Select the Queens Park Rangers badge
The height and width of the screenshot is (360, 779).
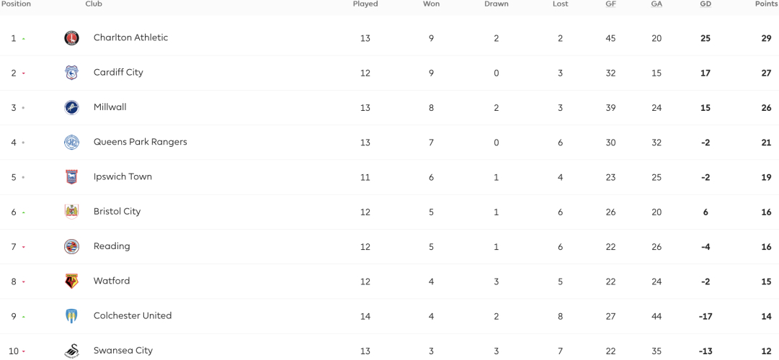click(71, 142)
